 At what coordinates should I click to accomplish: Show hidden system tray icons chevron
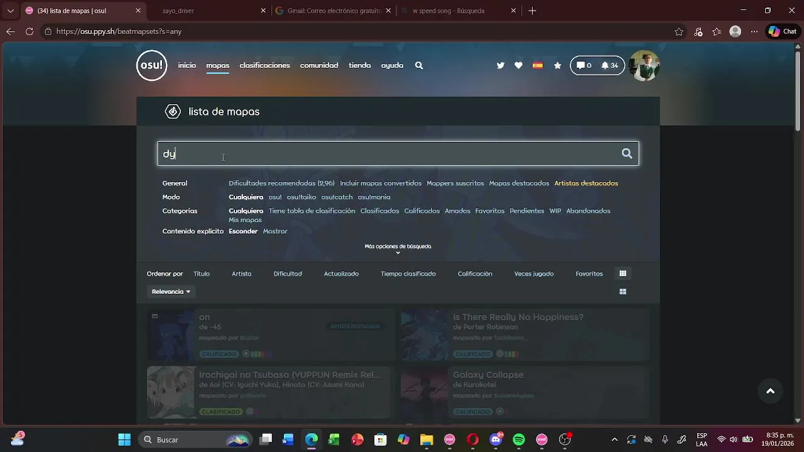coord(614,439)
